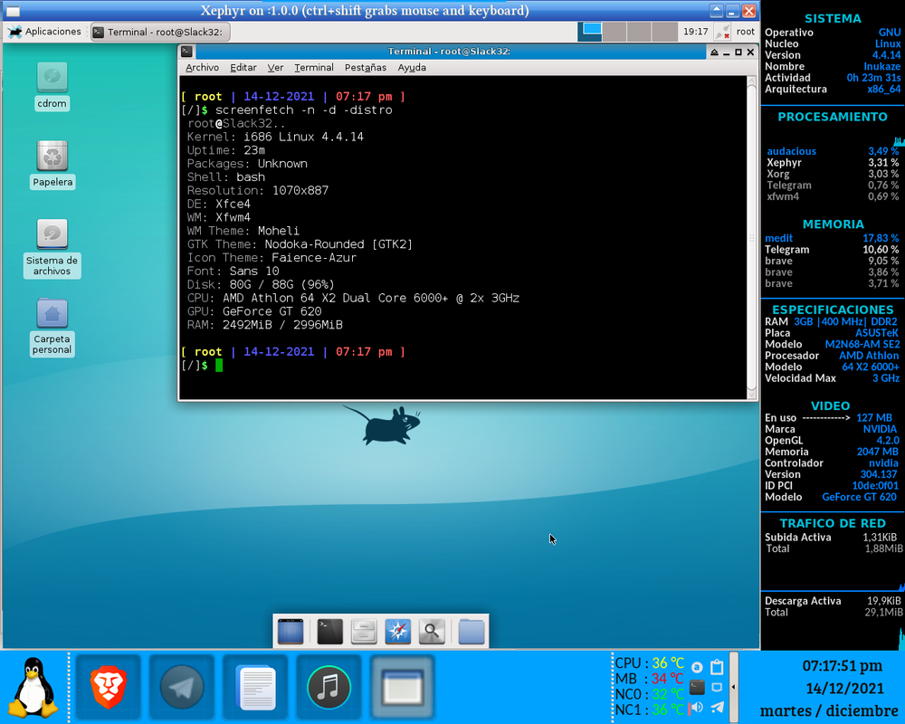Roll up the terminal window with shade button
Image resolution: width=905 pixels, height=724 pixels.
[714, 52]
